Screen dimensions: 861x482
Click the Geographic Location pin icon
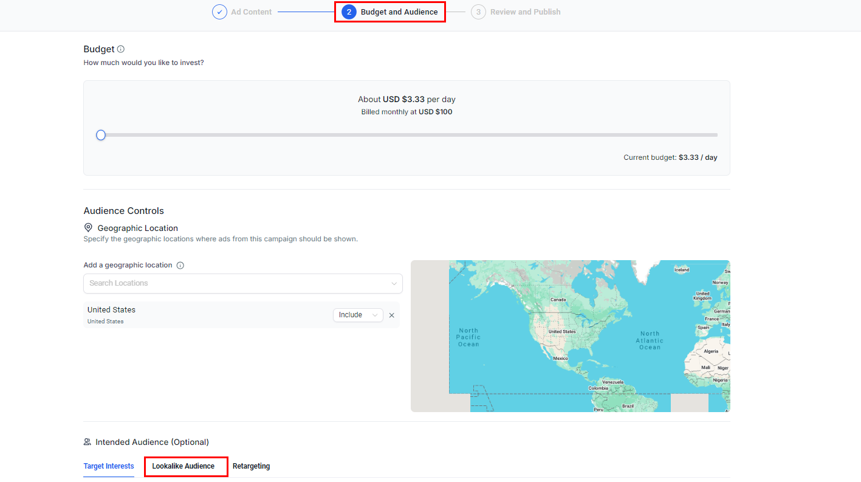pyautogui.click(x=88, y=228)
